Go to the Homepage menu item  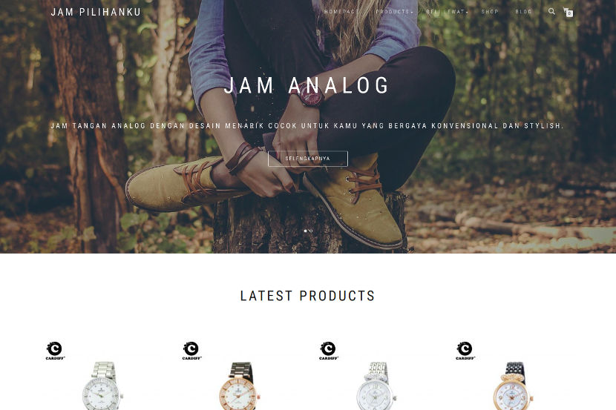coord(341,12)
